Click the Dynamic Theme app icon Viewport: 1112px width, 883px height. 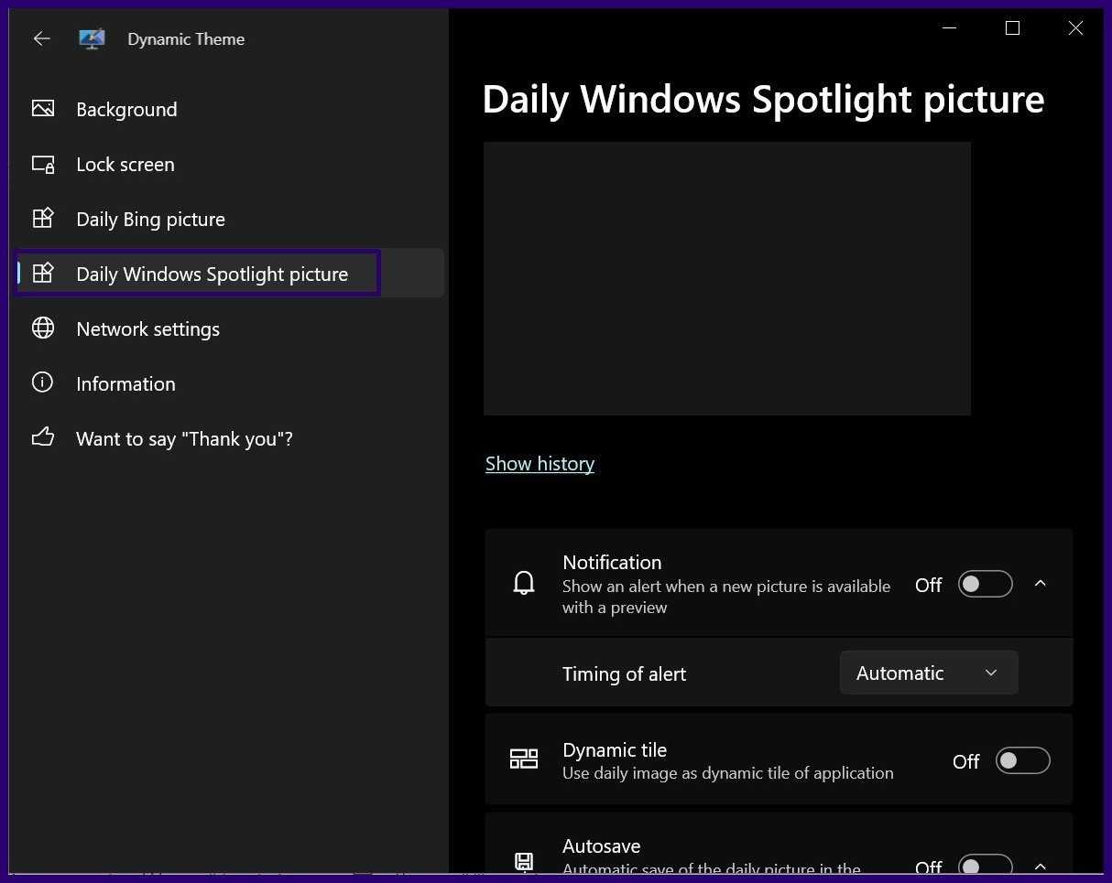point(92,38)
